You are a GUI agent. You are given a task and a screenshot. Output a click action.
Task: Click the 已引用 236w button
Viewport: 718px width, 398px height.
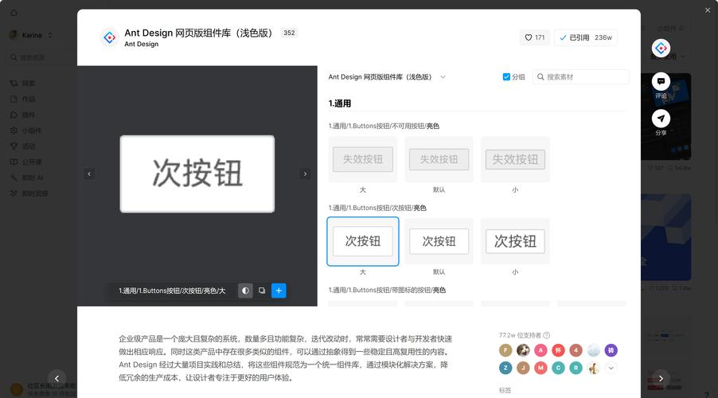pyautogui.click(x=586, y=37)
